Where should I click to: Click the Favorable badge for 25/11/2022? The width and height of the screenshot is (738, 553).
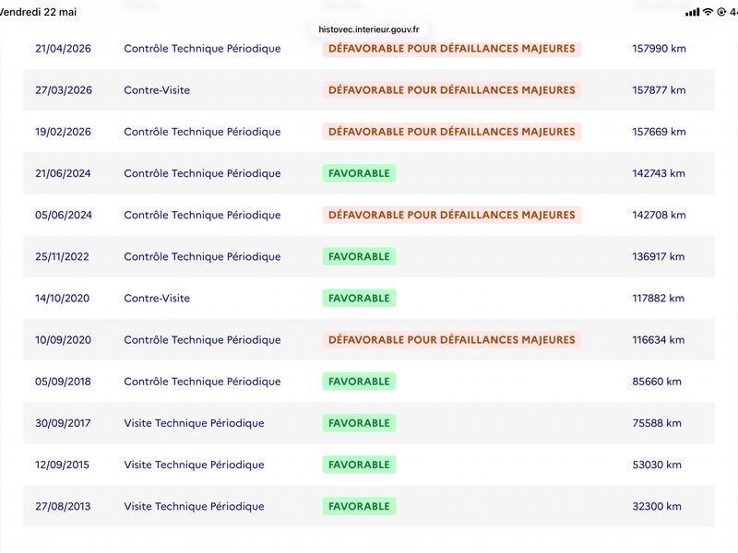[x=359, y=257]
